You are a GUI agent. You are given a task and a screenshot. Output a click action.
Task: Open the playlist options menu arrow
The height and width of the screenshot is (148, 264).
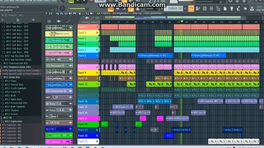47,13
